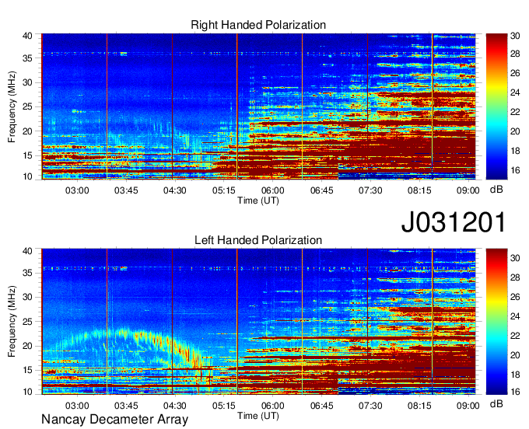
Task: Select the 35 MHz frequency tick of Right Handed plot
Action: [x=27, y=58]
